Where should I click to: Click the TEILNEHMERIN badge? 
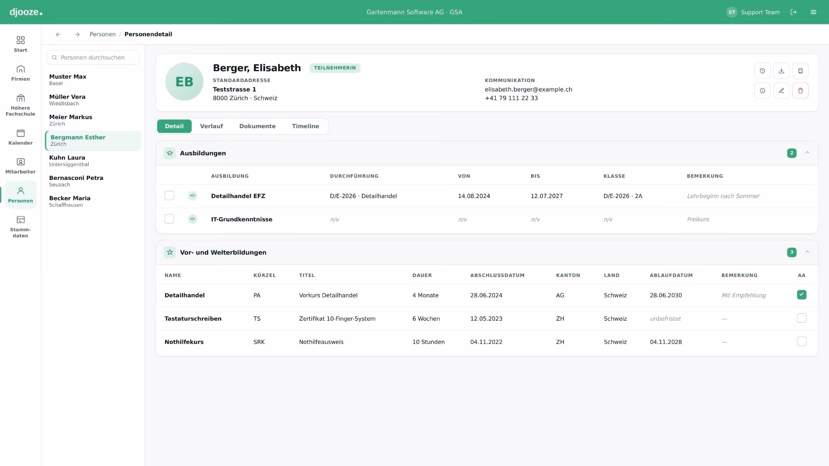pyautogui.click(x=335, y=68)
